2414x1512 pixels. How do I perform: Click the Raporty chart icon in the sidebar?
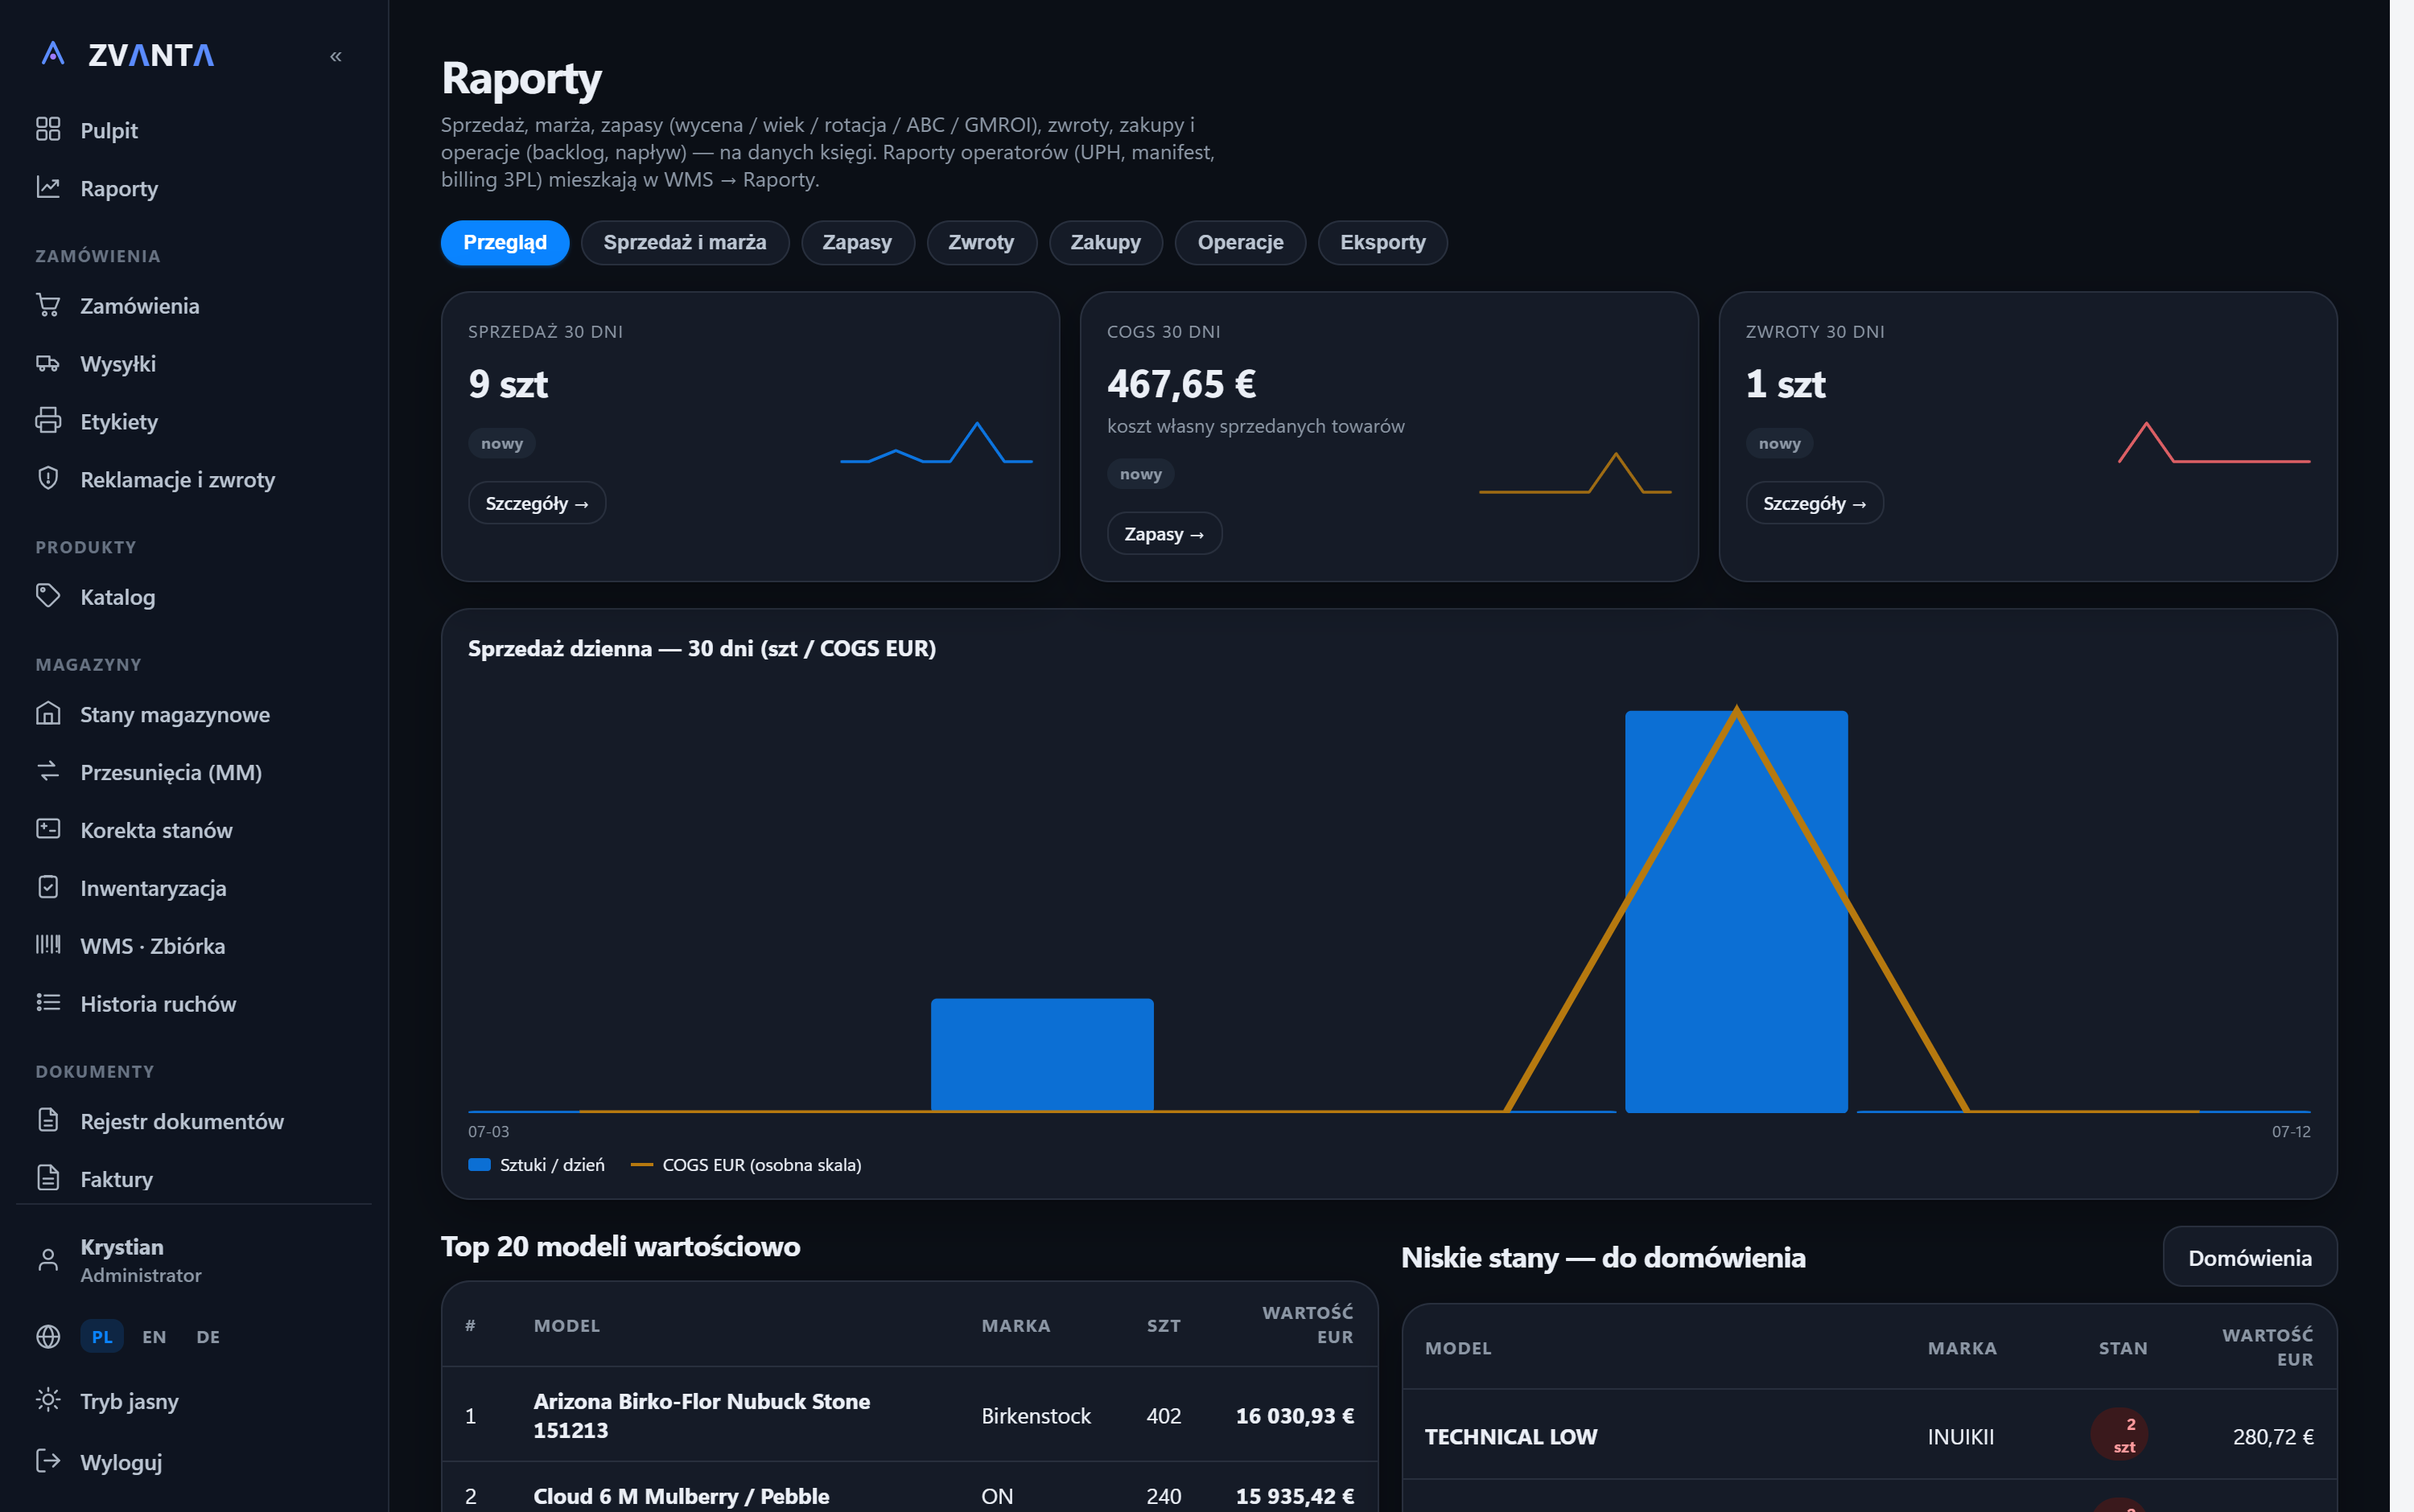[x=48, y=187]
